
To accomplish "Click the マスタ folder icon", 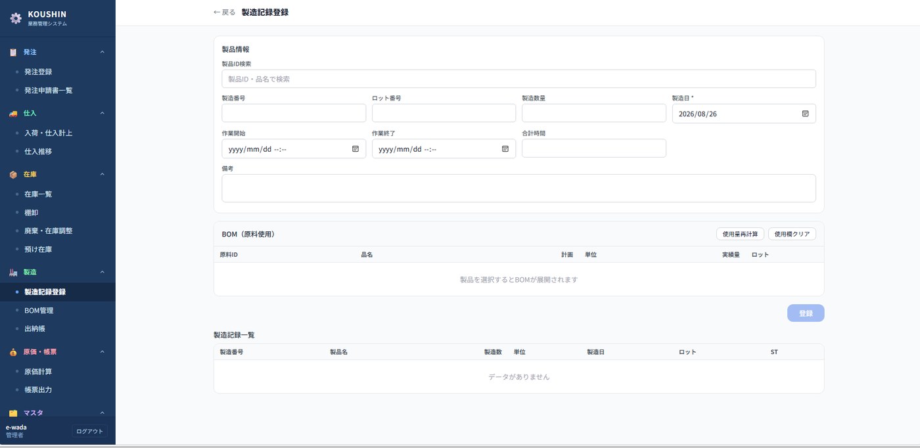I will pos(13,413).
